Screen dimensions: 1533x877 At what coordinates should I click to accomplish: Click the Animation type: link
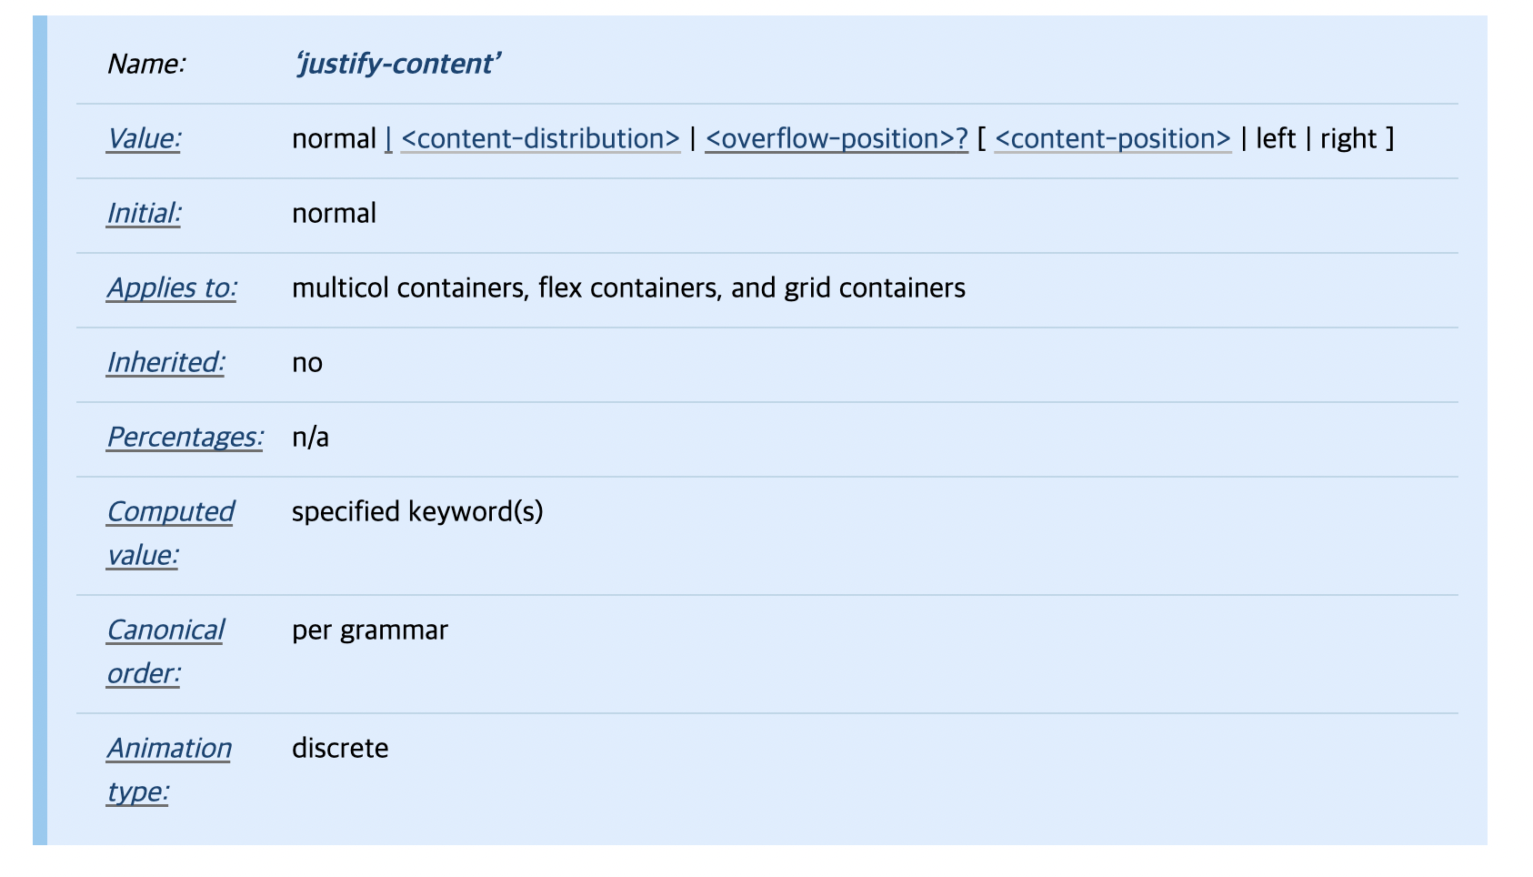pyautogui.click(x=169, y=748)
